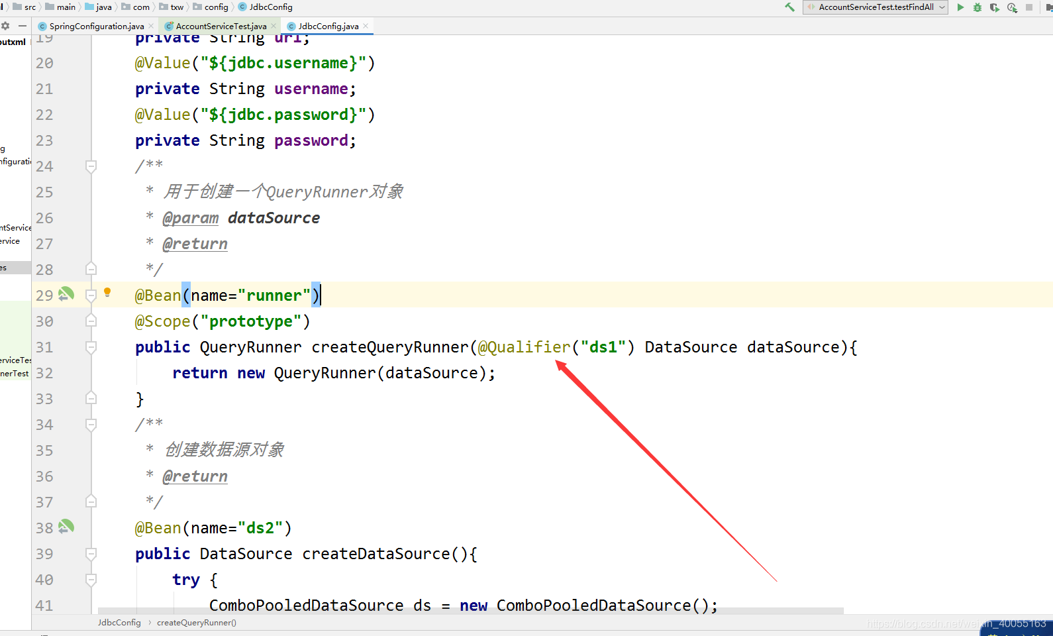Click the "runner" bean name string
The width and height of the screenshot is (1053, 636).
(x=274, y=295)
